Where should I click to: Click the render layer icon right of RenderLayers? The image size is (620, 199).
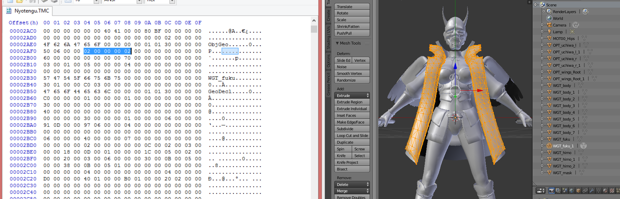[586, 11]
